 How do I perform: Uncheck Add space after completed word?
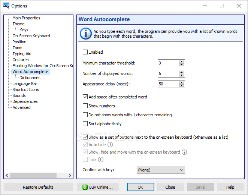(x=85, y=97)
